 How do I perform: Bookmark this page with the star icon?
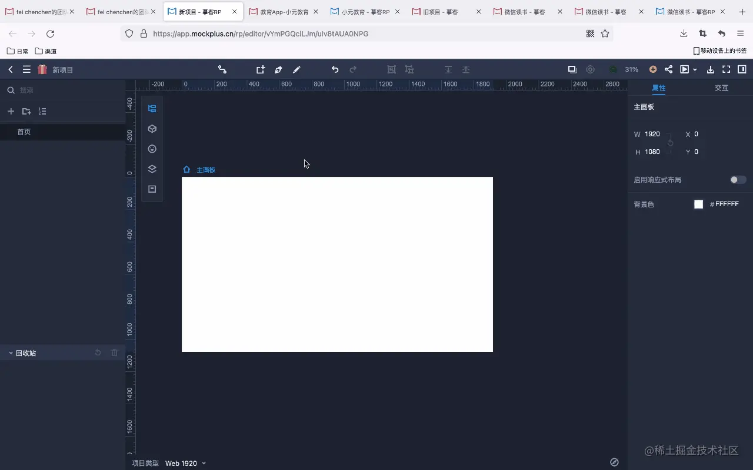point(605,34)
